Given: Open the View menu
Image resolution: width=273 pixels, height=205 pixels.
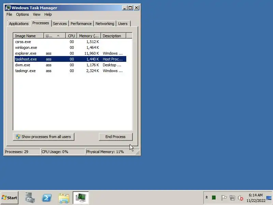Looking at the screenshot, I should coord(37,14).
